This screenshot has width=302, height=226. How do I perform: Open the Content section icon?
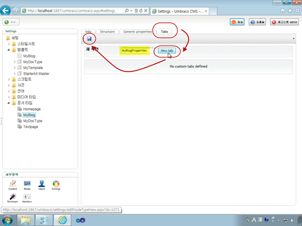point(13,185)
